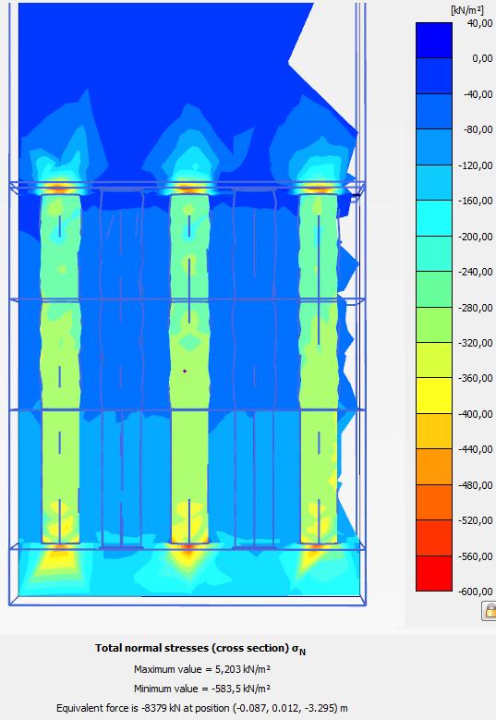Screen dimensions: 496x720
Task: Select the orange band between -440,00 and -480,00
Action: coord(433,467)
